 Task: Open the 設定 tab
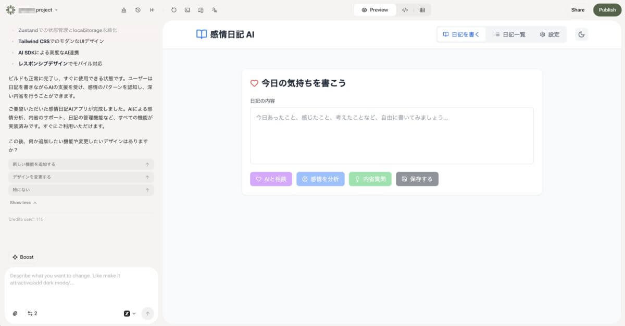[x=549, y=34]
